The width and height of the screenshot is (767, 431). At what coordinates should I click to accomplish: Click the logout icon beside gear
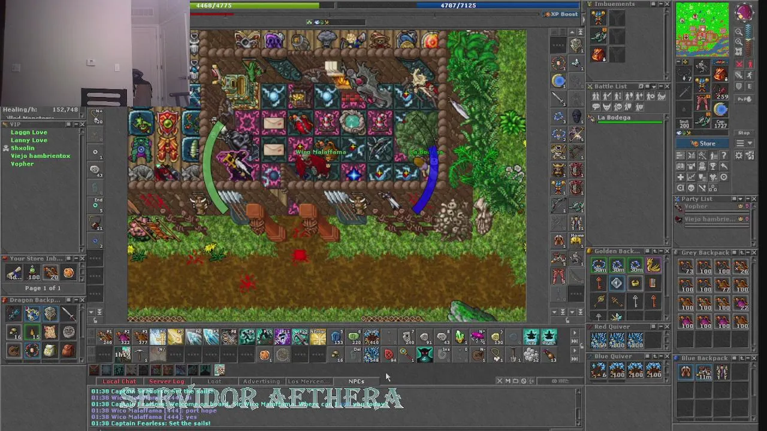click(x=750, y=156)
